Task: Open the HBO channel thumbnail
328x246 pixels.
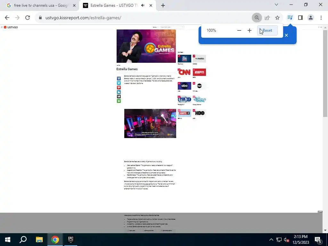Action: click(199, 113)
